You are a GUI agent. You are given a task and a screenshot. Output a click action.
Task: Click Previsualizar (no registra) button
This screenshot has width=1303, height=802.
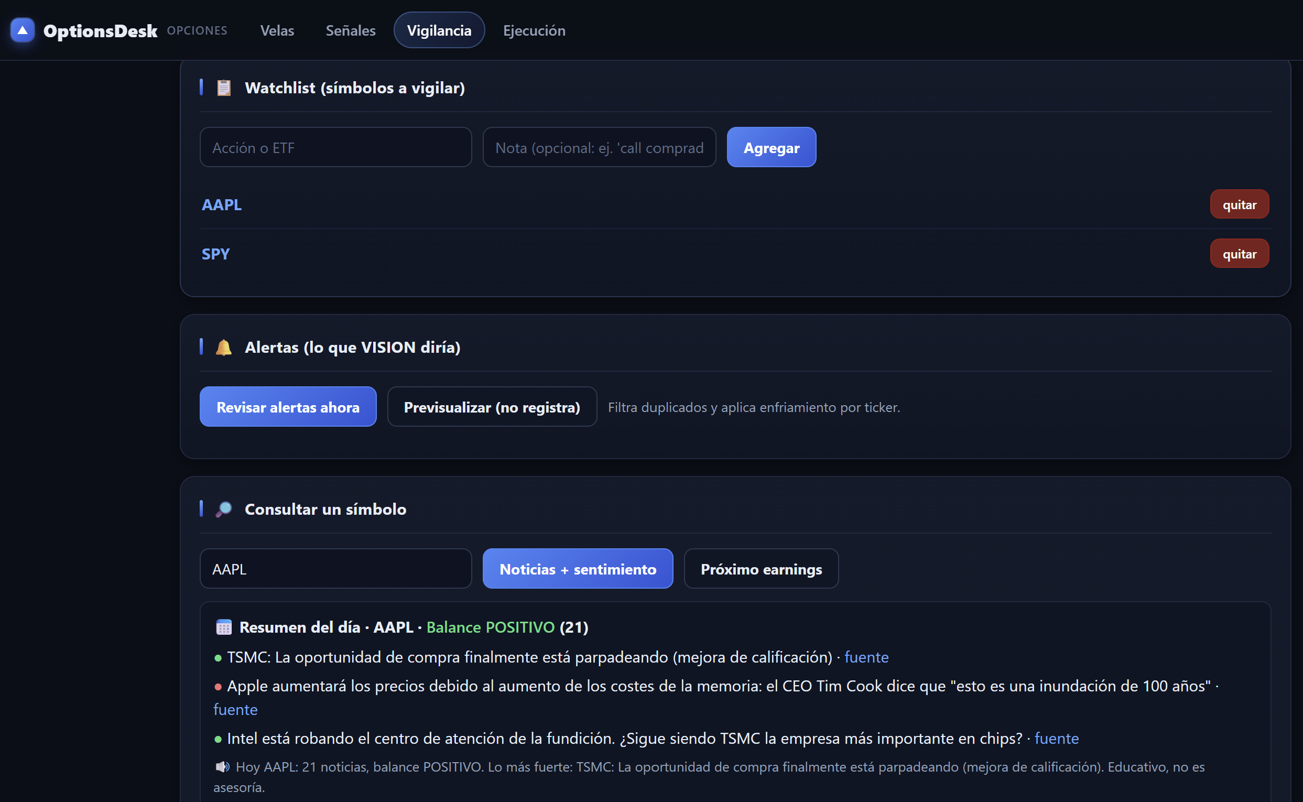tap(492, 407)
